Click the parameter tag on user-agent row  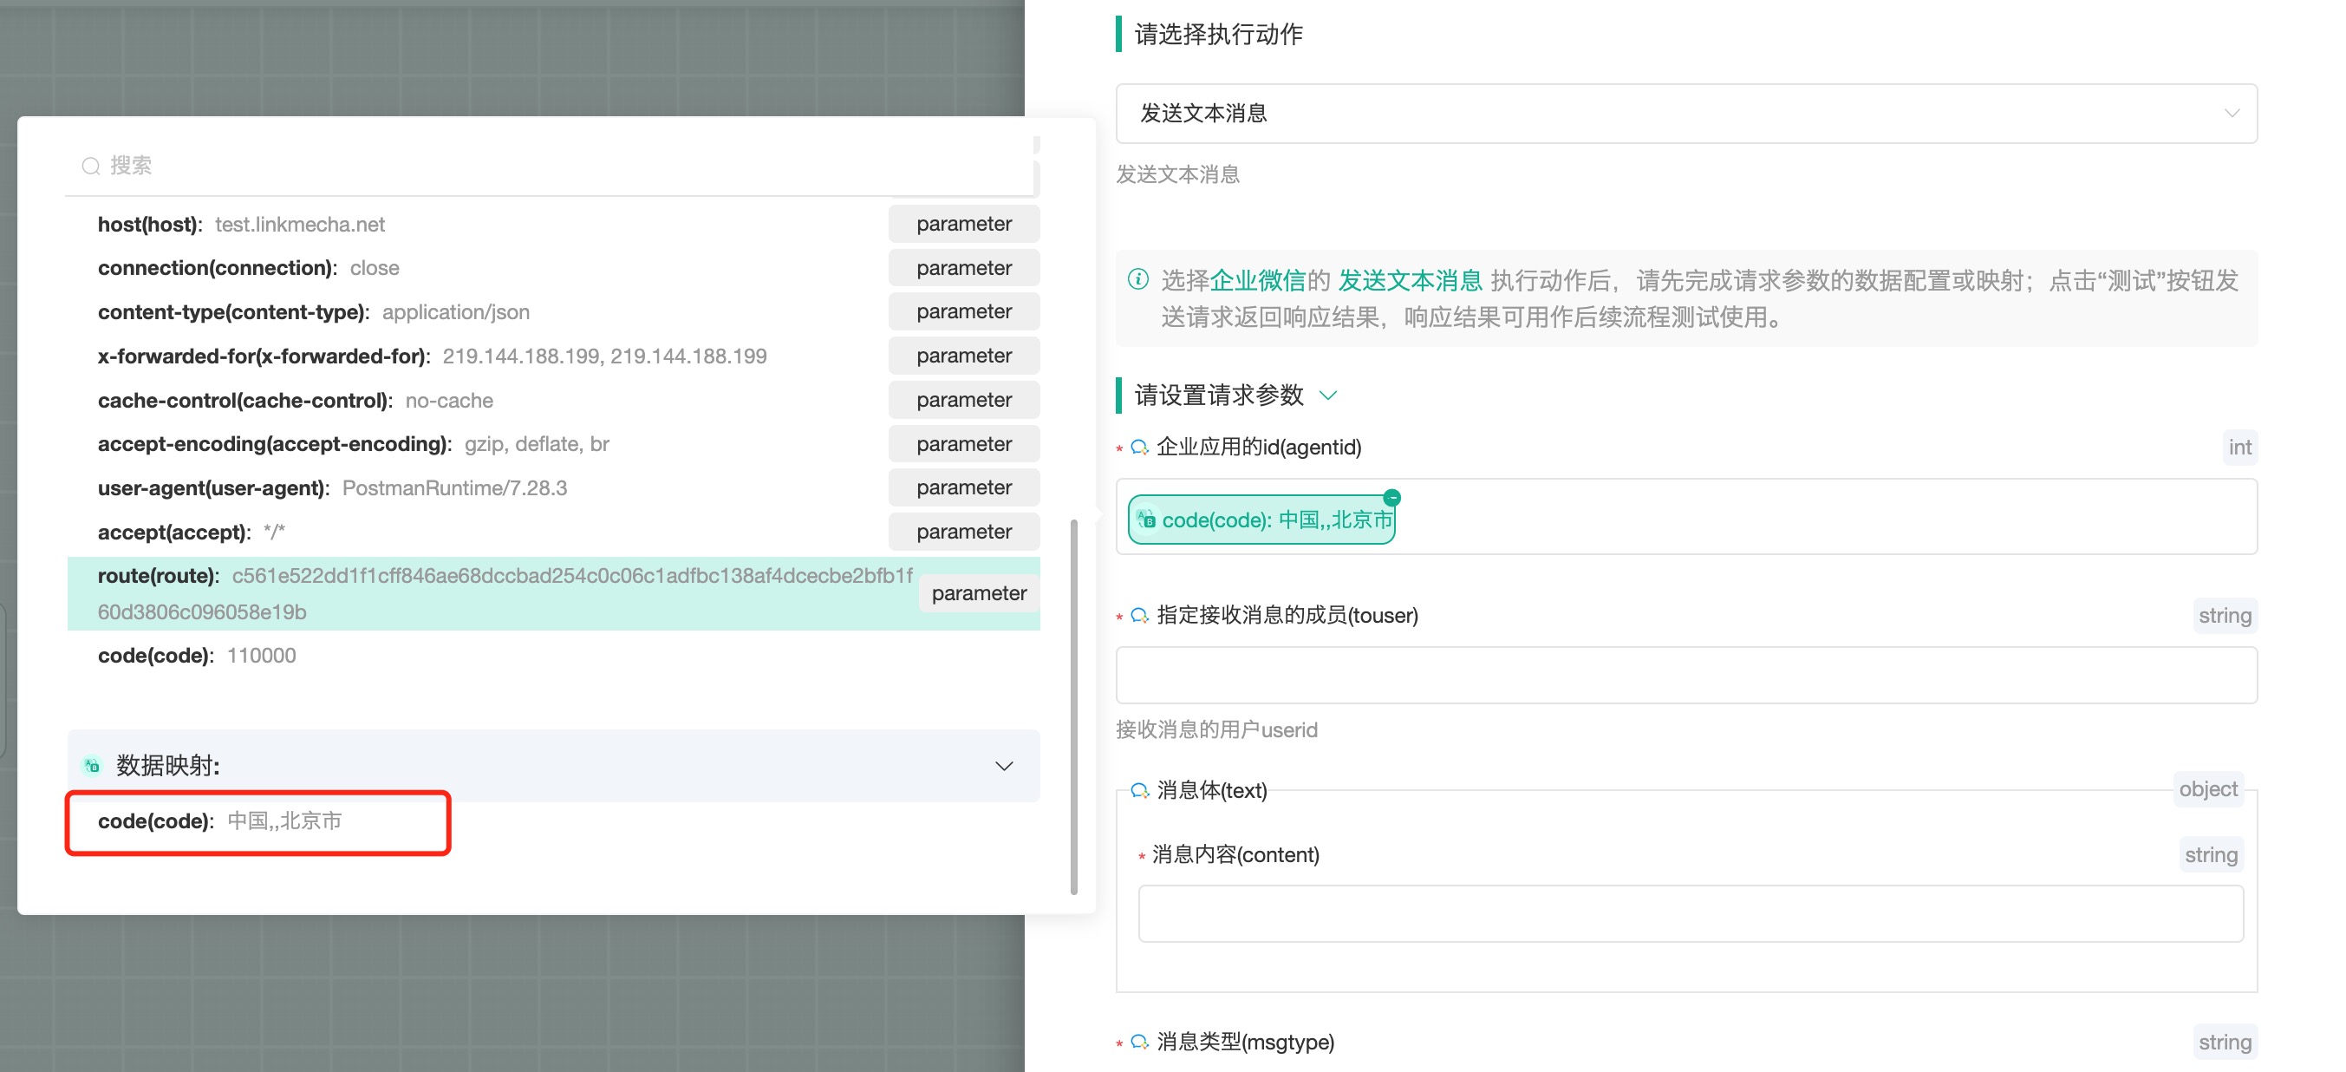click(x=963, y=487)
